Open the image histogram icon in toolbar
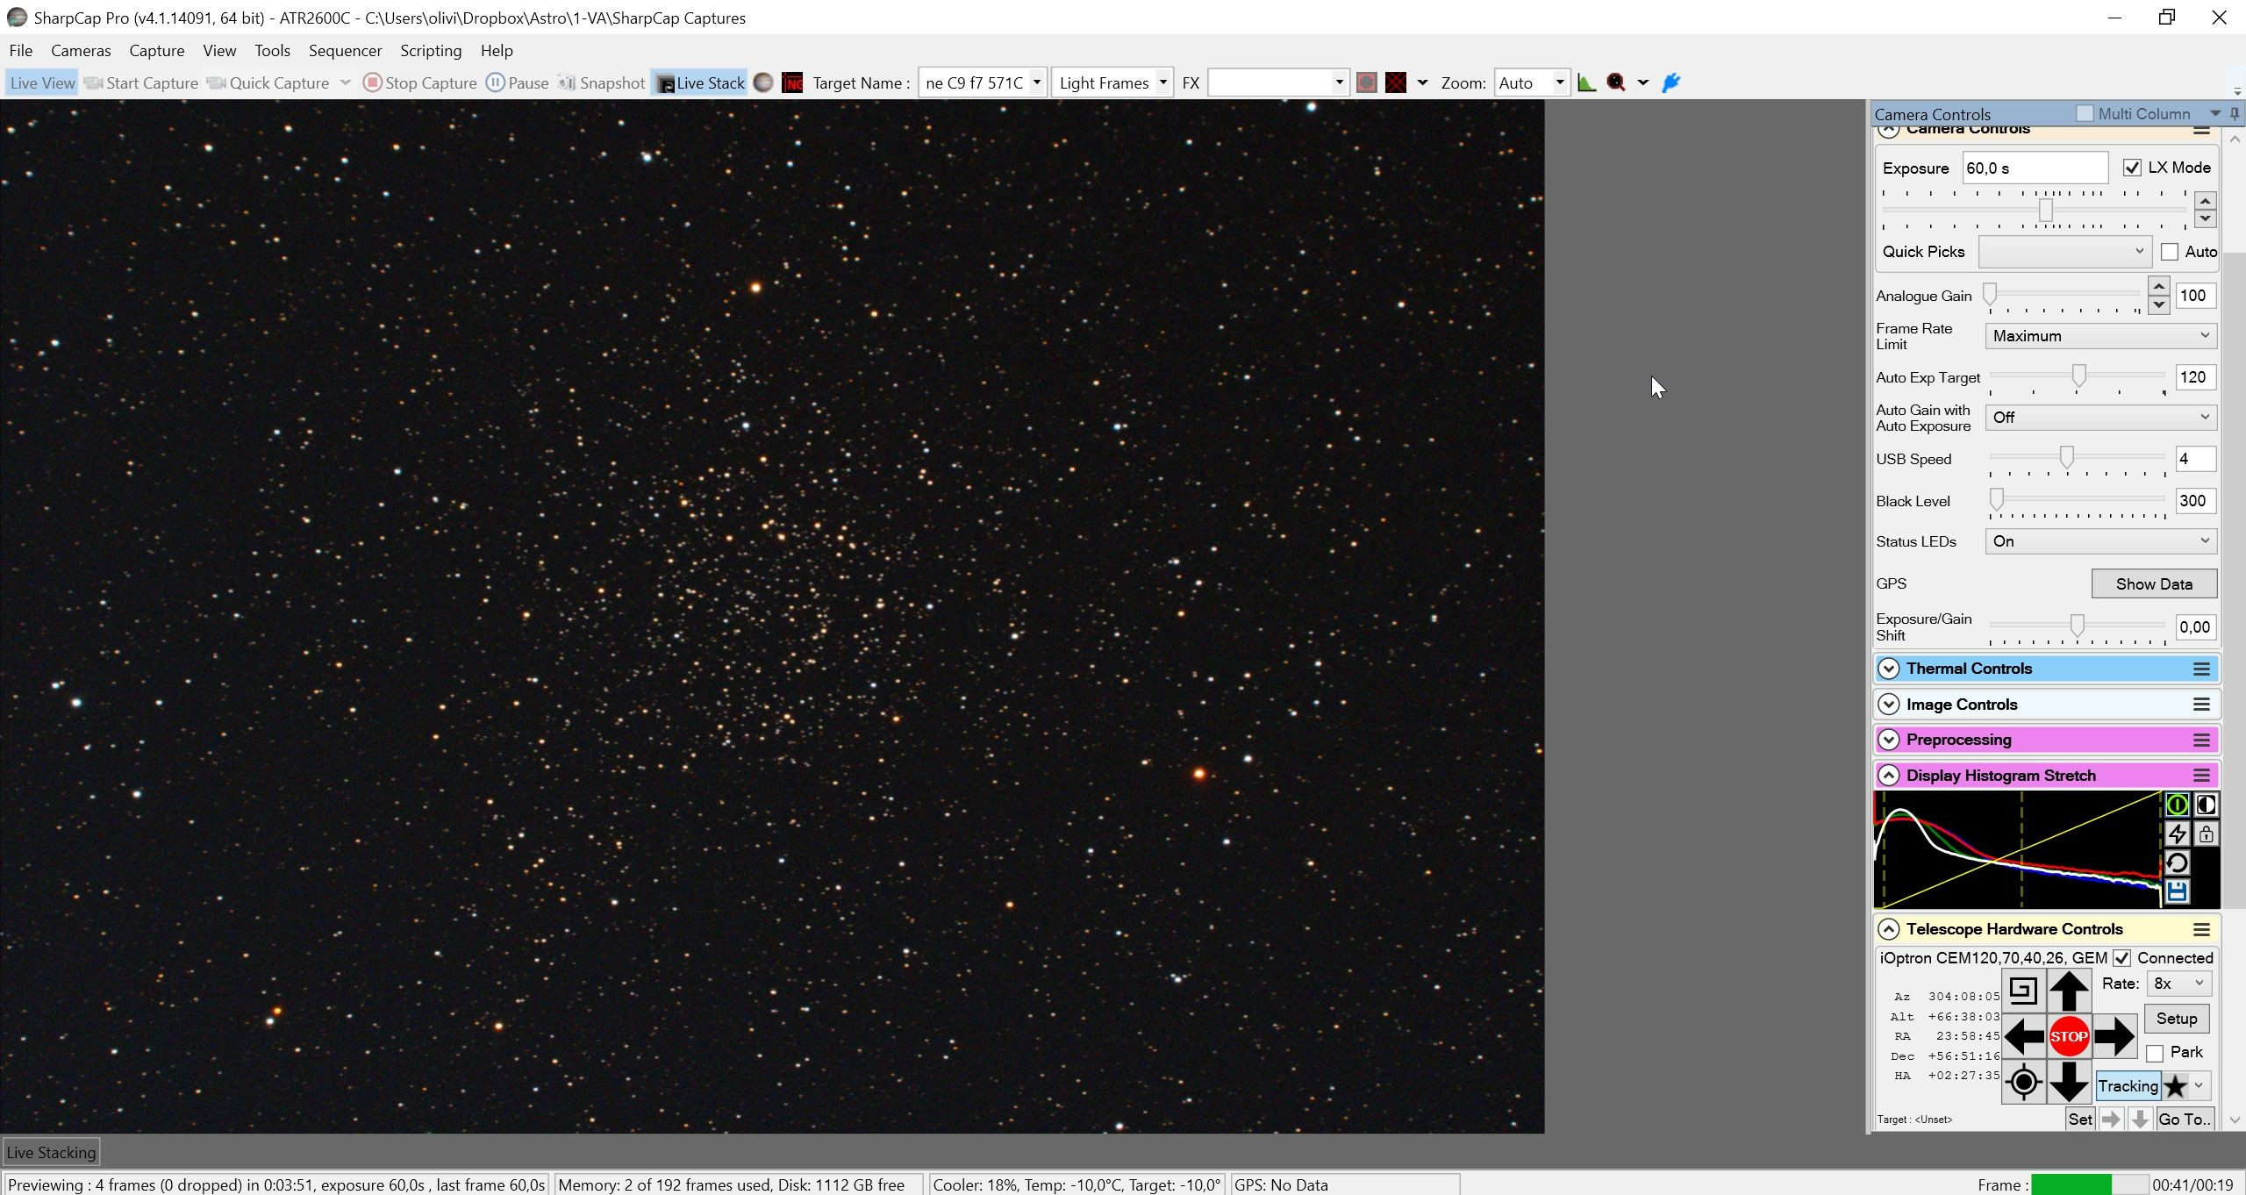 (1586, 82)
